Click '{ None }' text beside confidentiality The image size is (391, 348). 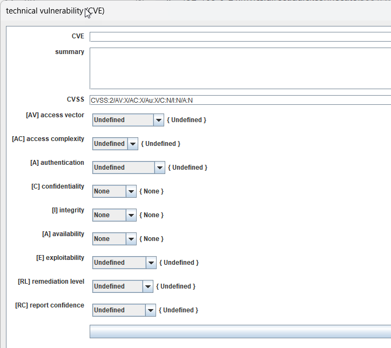coord(151,191)
